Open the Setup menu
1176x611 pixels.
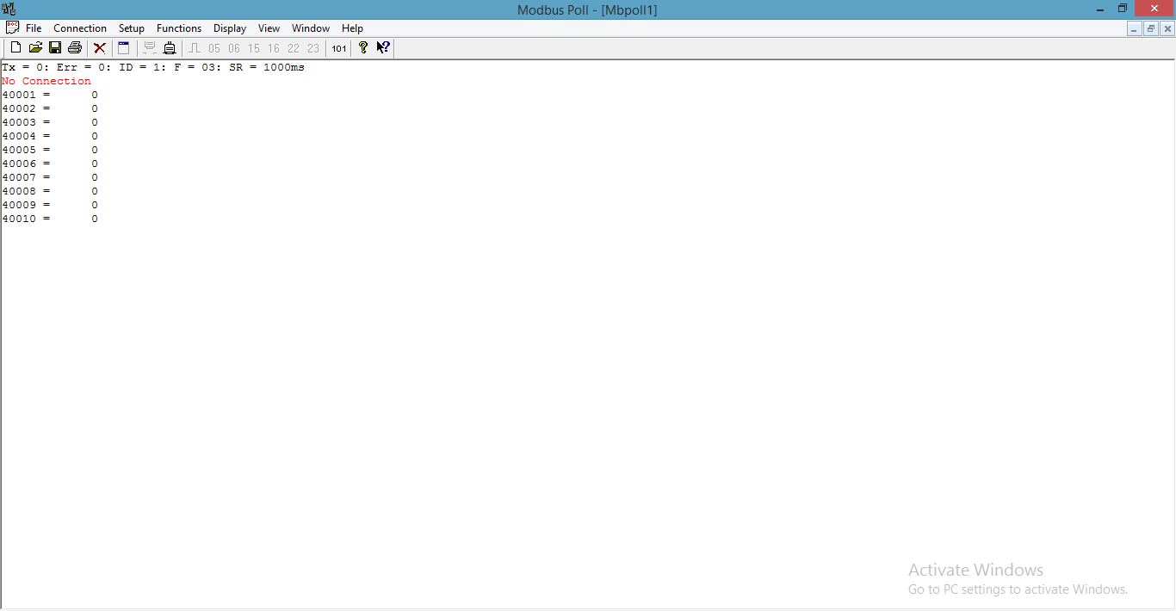tap(132, 28)
